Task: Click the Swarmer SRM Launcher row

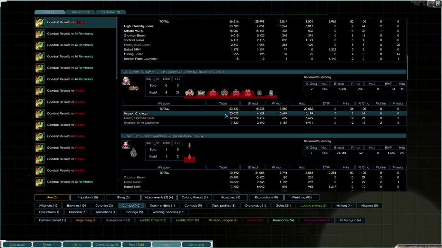Action: (x=264, y=123)
